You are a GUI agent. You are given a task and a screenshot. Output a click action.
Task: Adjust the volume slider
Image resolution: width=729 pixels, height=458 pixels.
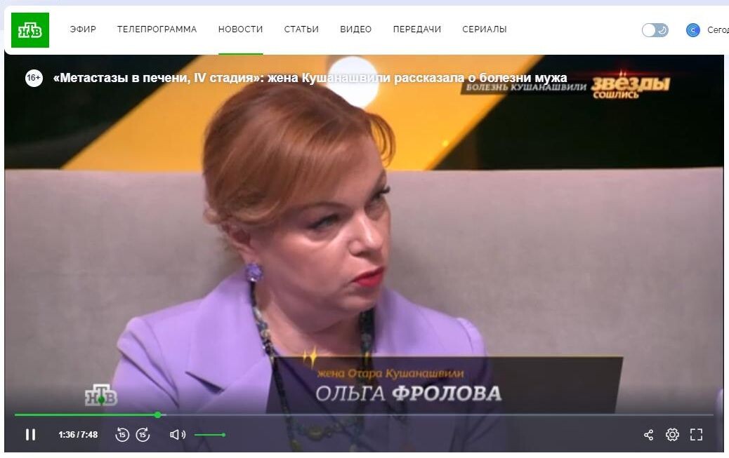pos(210,435)
